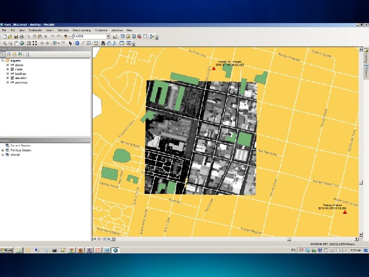Collapse the Layers data frame

(x=3, y=61)
